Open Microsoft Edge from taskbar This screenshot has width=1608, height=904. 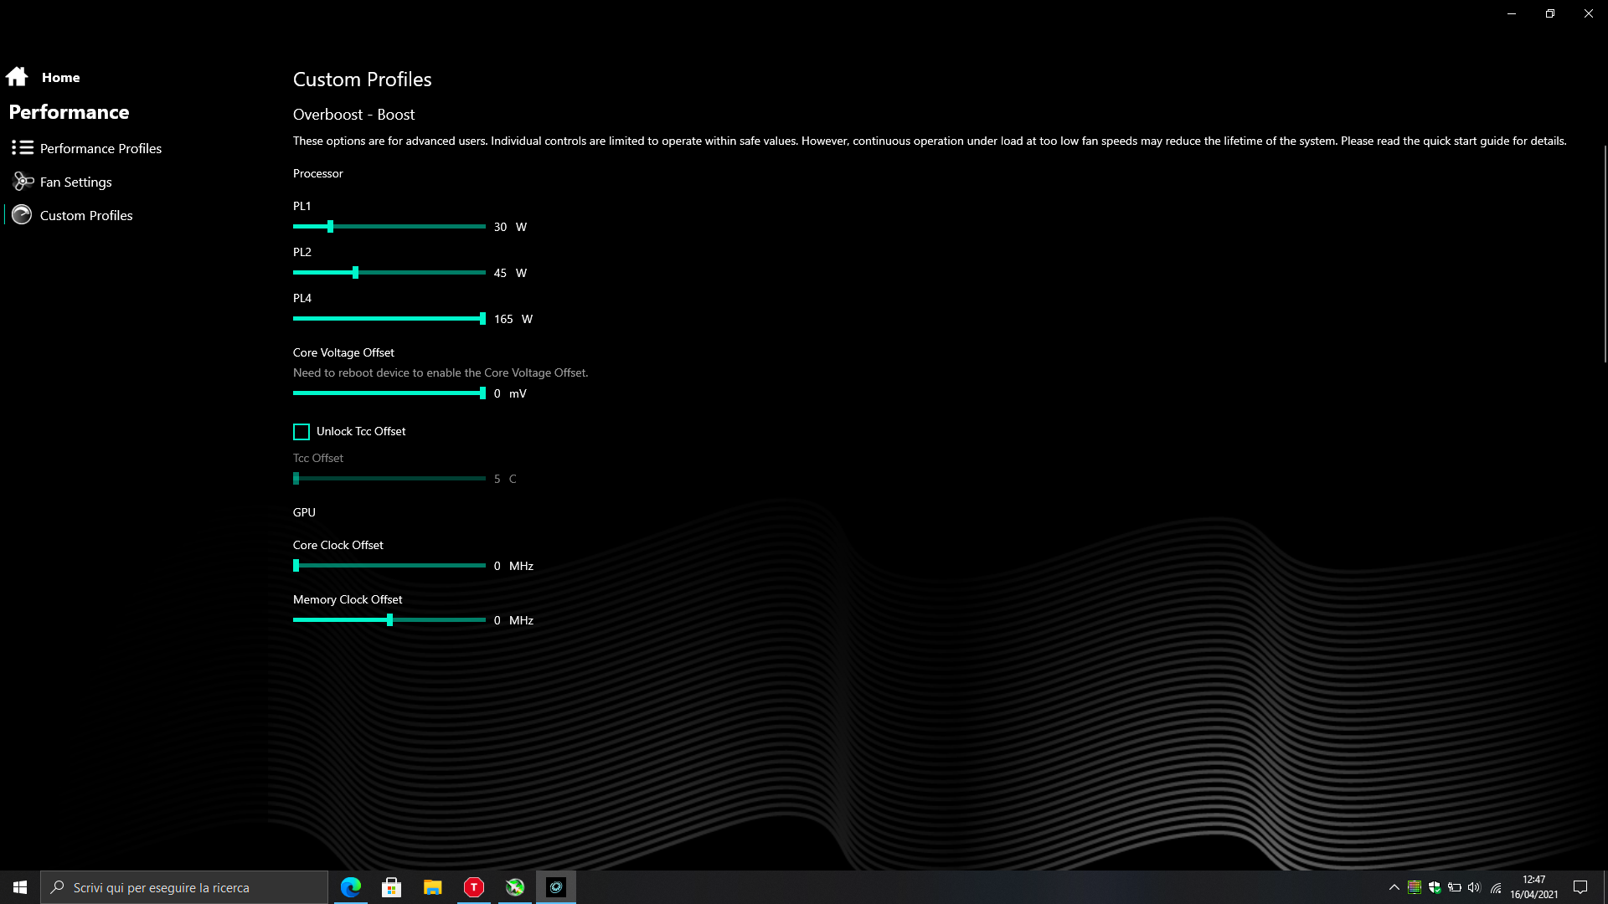[351, 887]
